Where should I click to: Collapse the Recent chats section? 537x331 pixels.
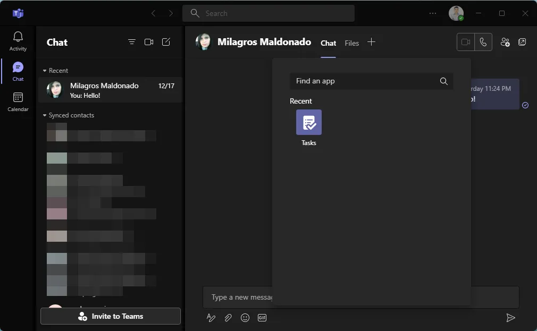point(45,71)
